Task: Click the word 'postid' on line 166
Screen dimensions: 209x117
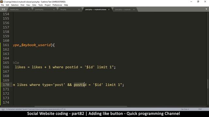Action: (72, 67)
